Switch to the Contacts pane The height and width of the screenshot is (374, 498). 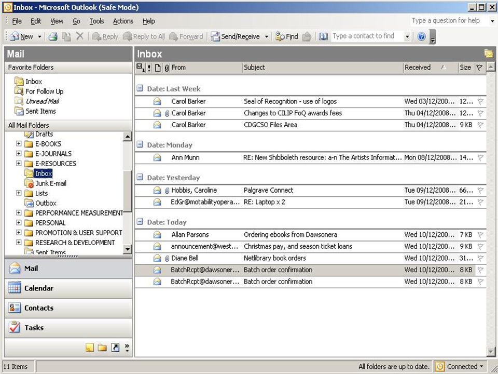(68, 308)
